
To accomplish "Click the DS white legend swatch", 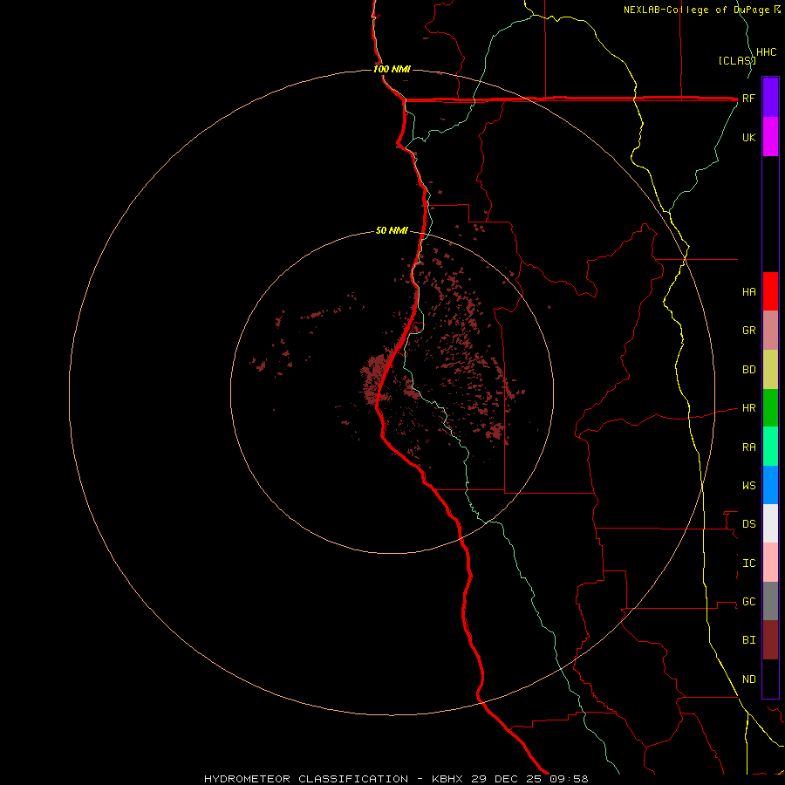I will (770, 523).
